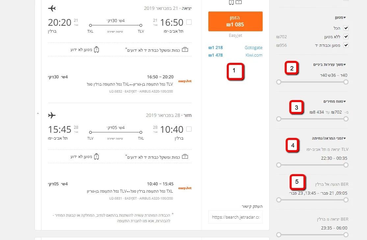Click the price range slider left handle

tap(279, 119)
